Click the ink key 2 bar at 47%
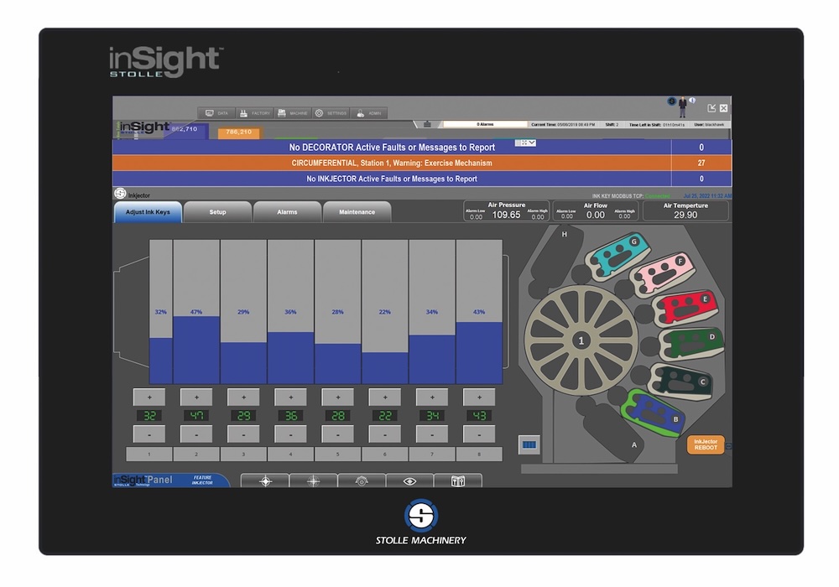Viewport: 839px width, 587px height. click(196, 348)
